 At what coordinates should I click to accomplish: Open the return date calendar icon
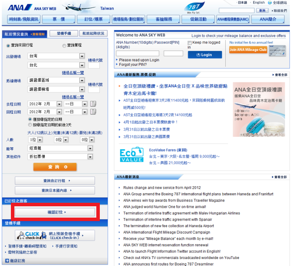point(93,112)
